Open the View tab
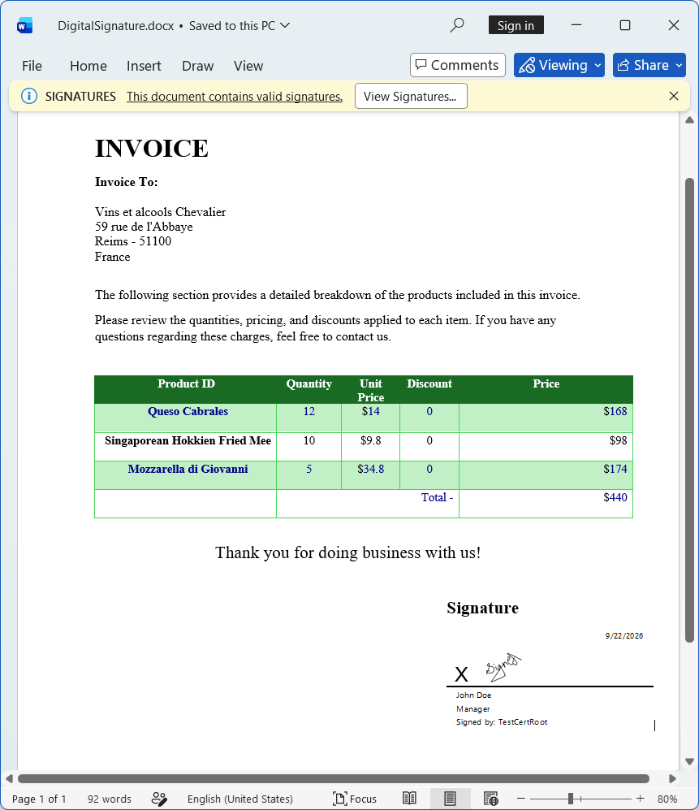 tap(248, 66)
